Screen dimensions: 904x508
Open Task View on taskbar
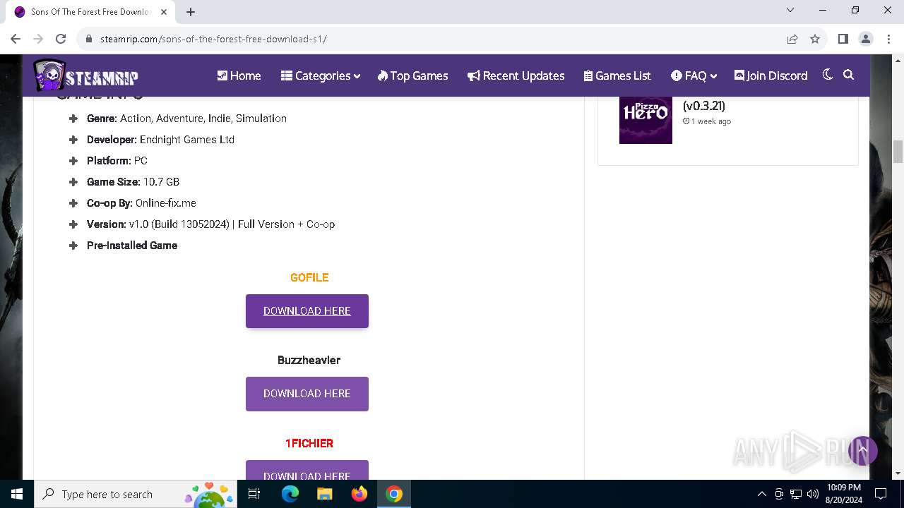[x=254, y=494]
